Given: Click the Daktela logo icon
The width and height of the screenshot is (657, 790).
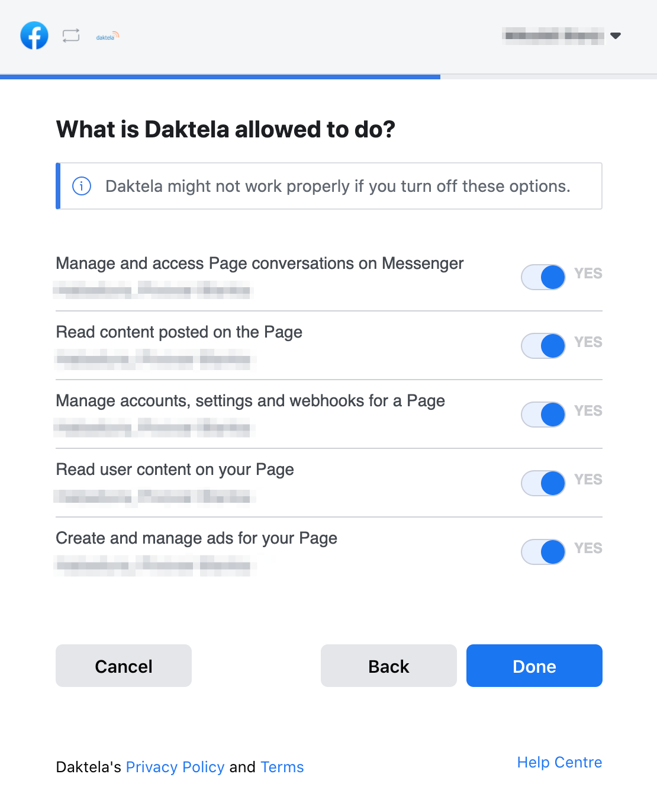Looking at the screenshot, I should click(x=108, y=36).
